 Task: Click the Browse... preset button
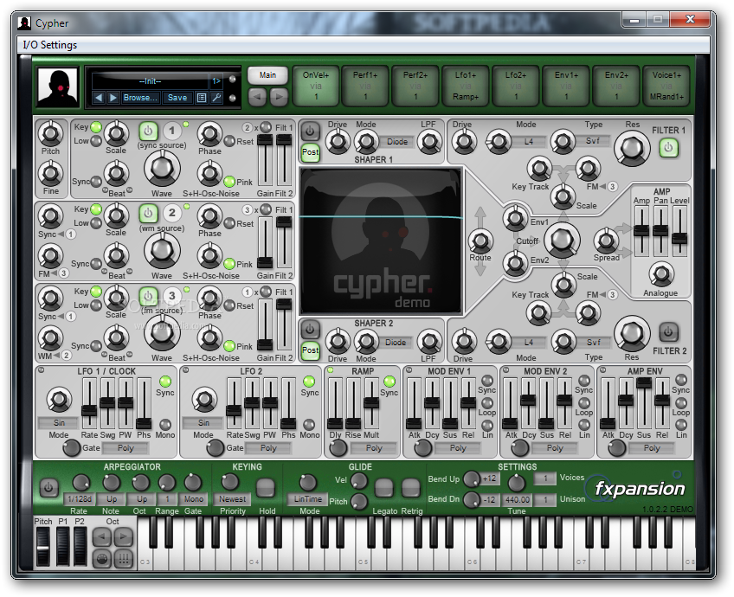[140, 98]
